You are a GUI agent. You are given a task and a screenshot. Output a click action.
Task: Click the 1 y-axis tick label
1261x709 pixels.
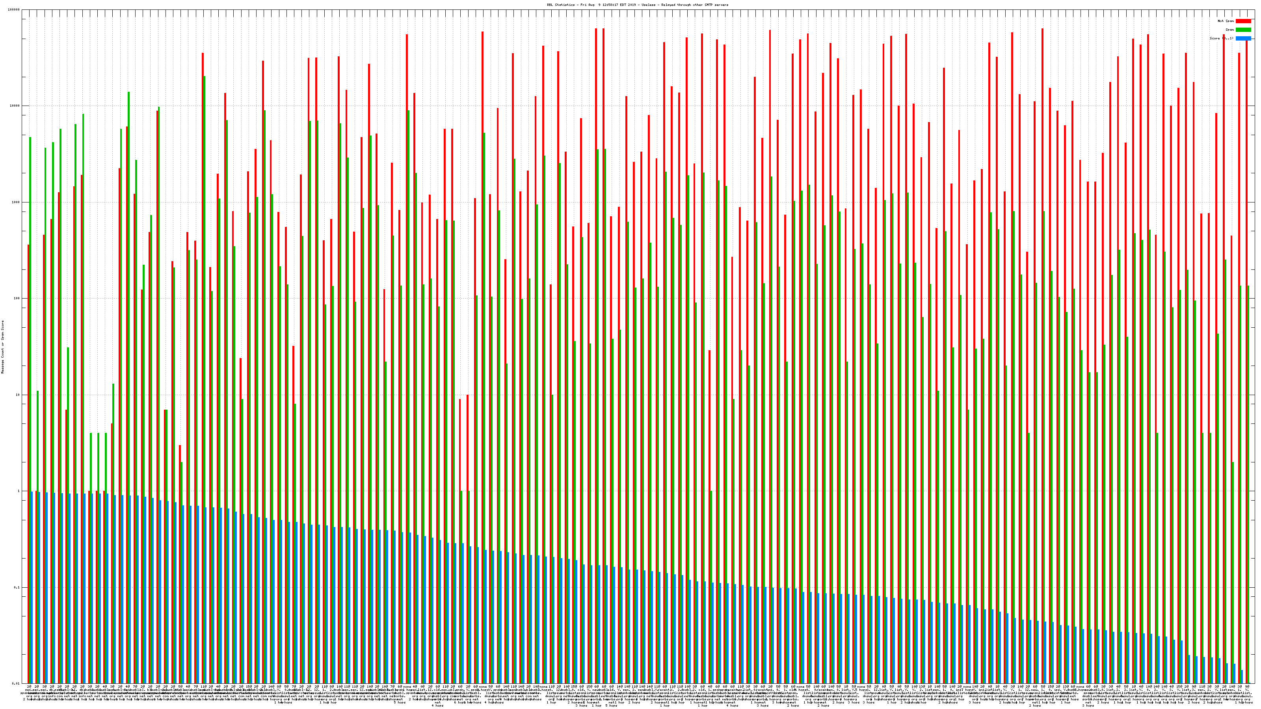(19, 491)
